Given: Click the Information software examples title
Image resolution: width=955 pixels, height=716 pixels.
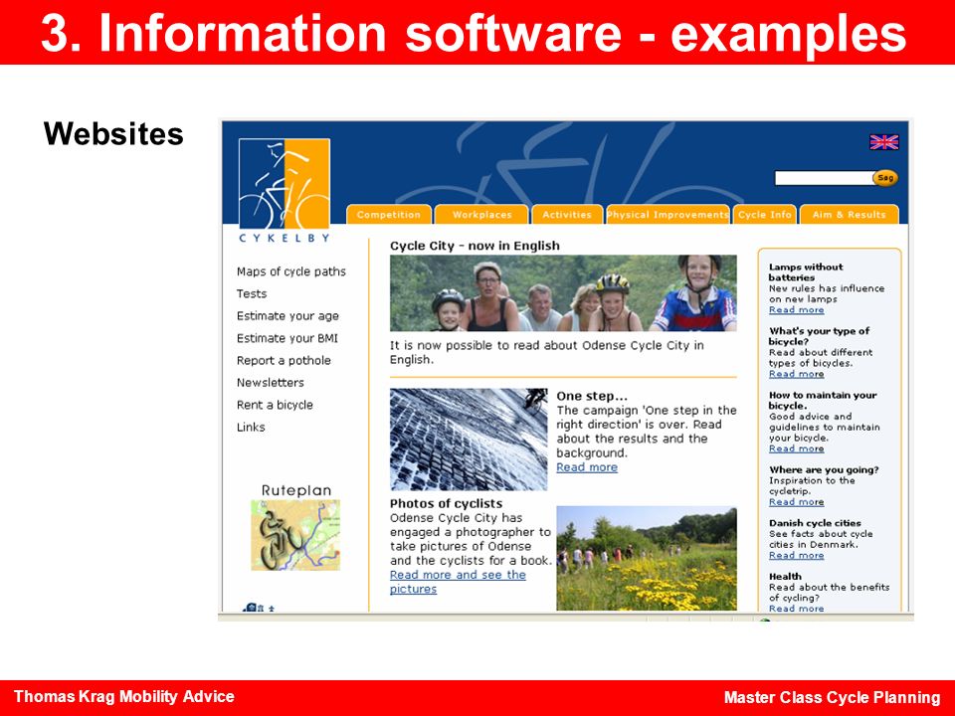Looking at the screenshot, I should [474, 33].
